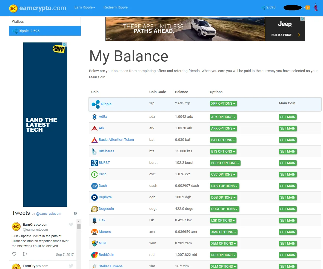Open the @earncryptocom Twitter link
The image size is (323, 269).
48,214
